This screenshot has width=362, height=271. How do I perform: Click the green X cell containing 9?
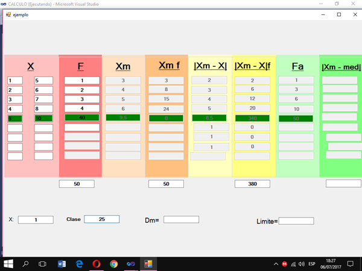tap(15, 119)
